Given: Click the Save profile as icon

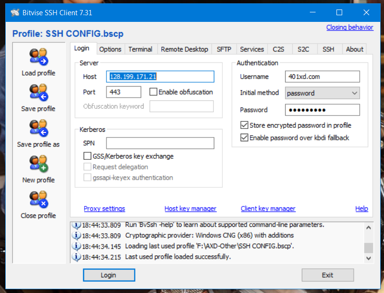Looking at the screenshot, I should (x=38, y=127).
